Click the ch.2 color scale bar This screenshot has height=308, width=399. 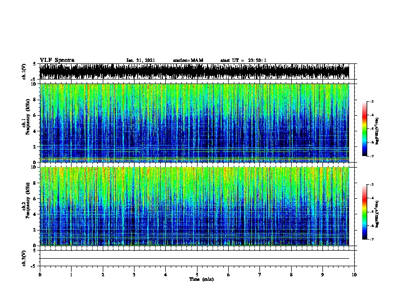coord(365,212)
